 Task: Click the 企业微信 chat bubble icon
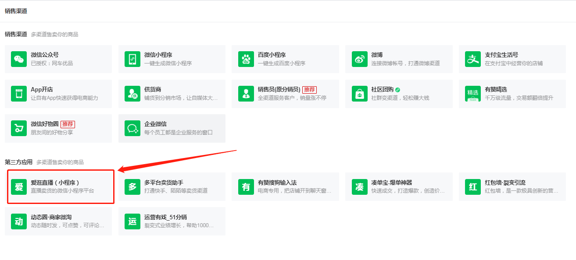point(132,128)
